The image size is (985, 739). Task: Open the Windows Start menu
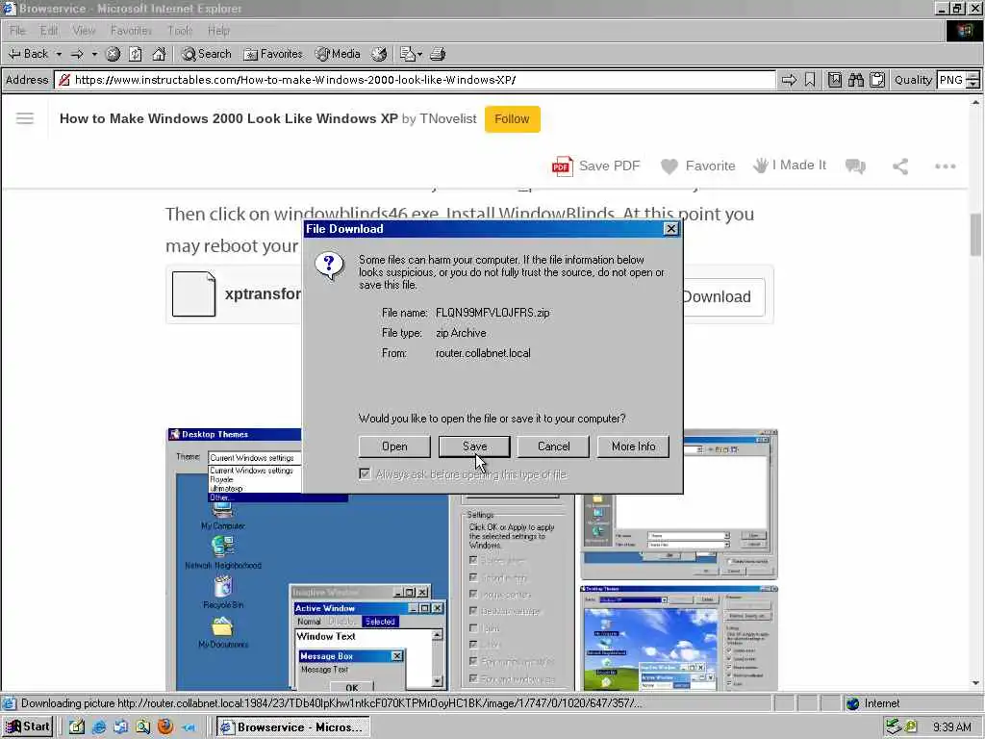28,727
